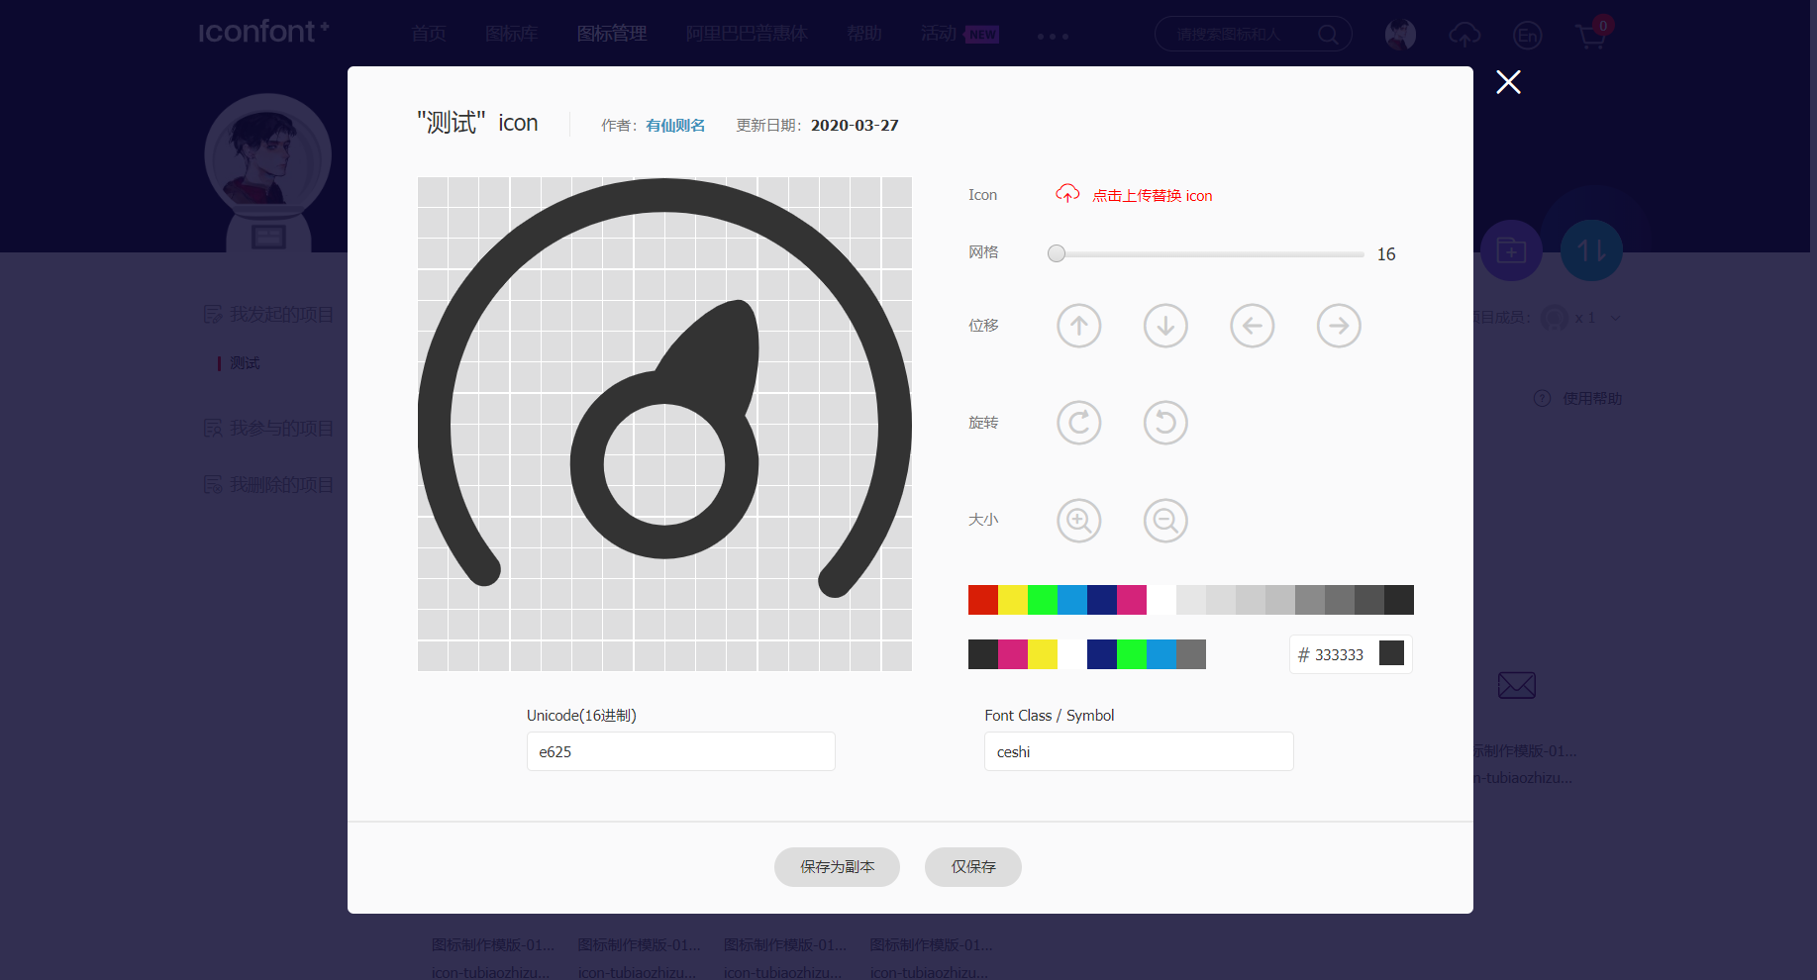Enlarge the icon with the zoom-in magnifier
This screenshot has height=980, width=1817.
(1079, 520)
